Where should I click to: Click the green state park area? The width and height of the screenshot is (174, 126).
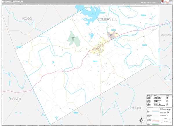click(x=74, y=39)
